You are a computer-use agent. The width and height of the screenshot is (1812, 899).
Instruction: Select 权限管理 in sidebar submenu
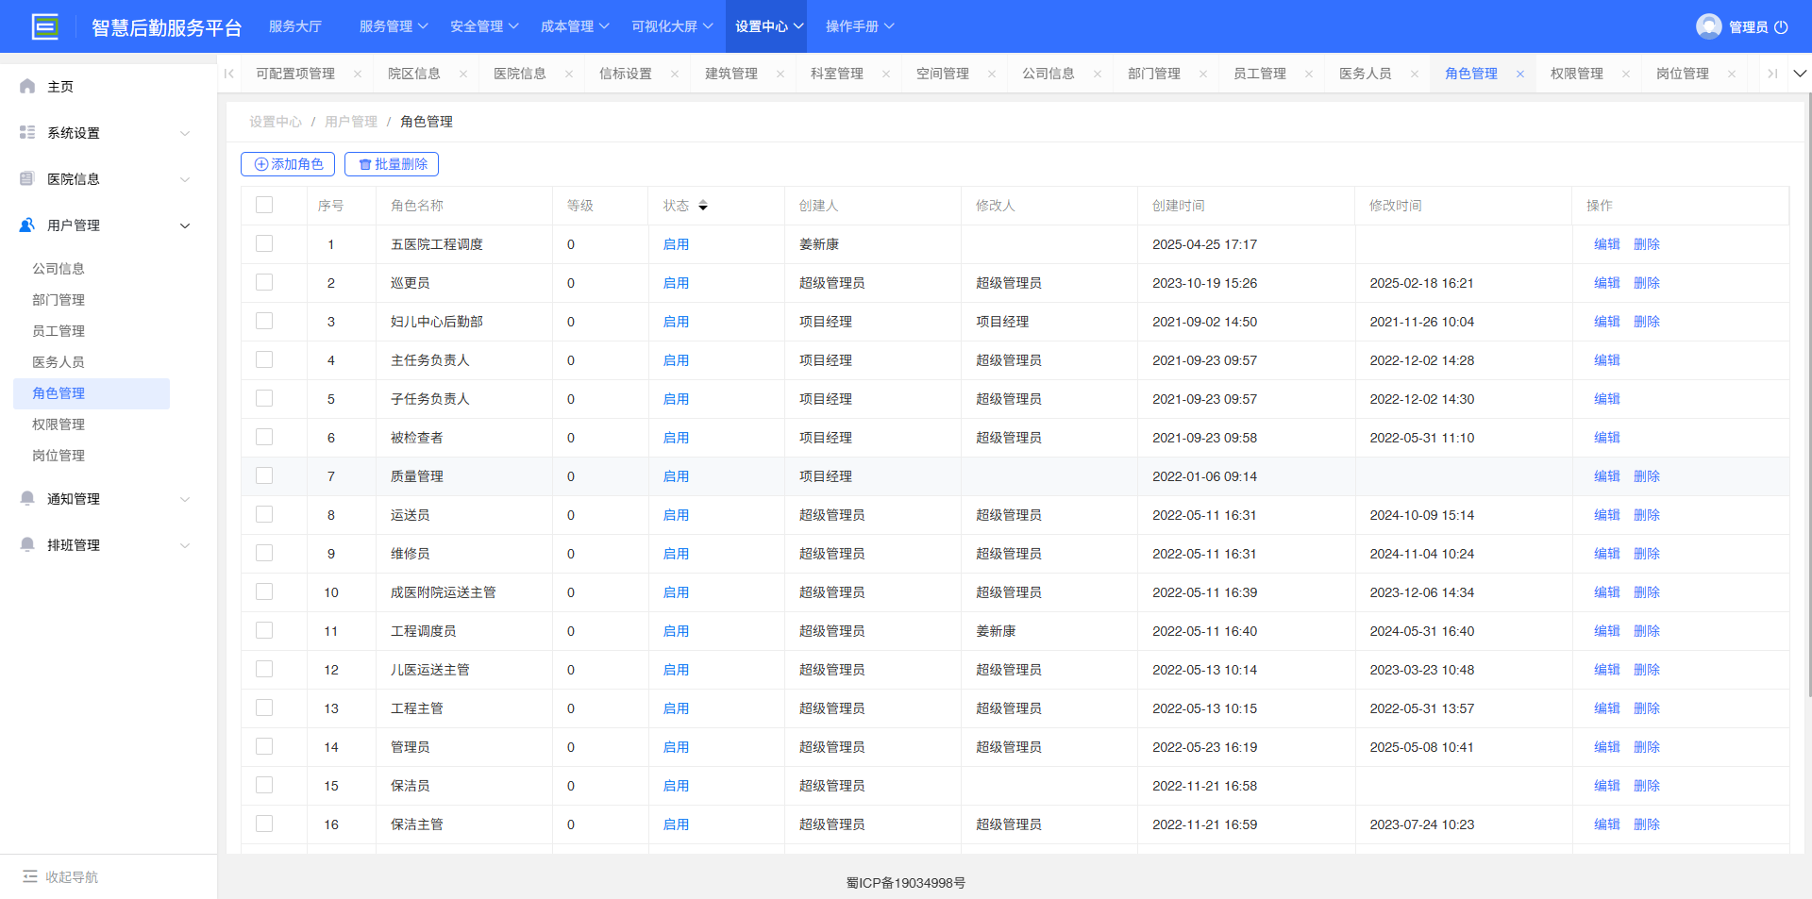pos(59,425)
